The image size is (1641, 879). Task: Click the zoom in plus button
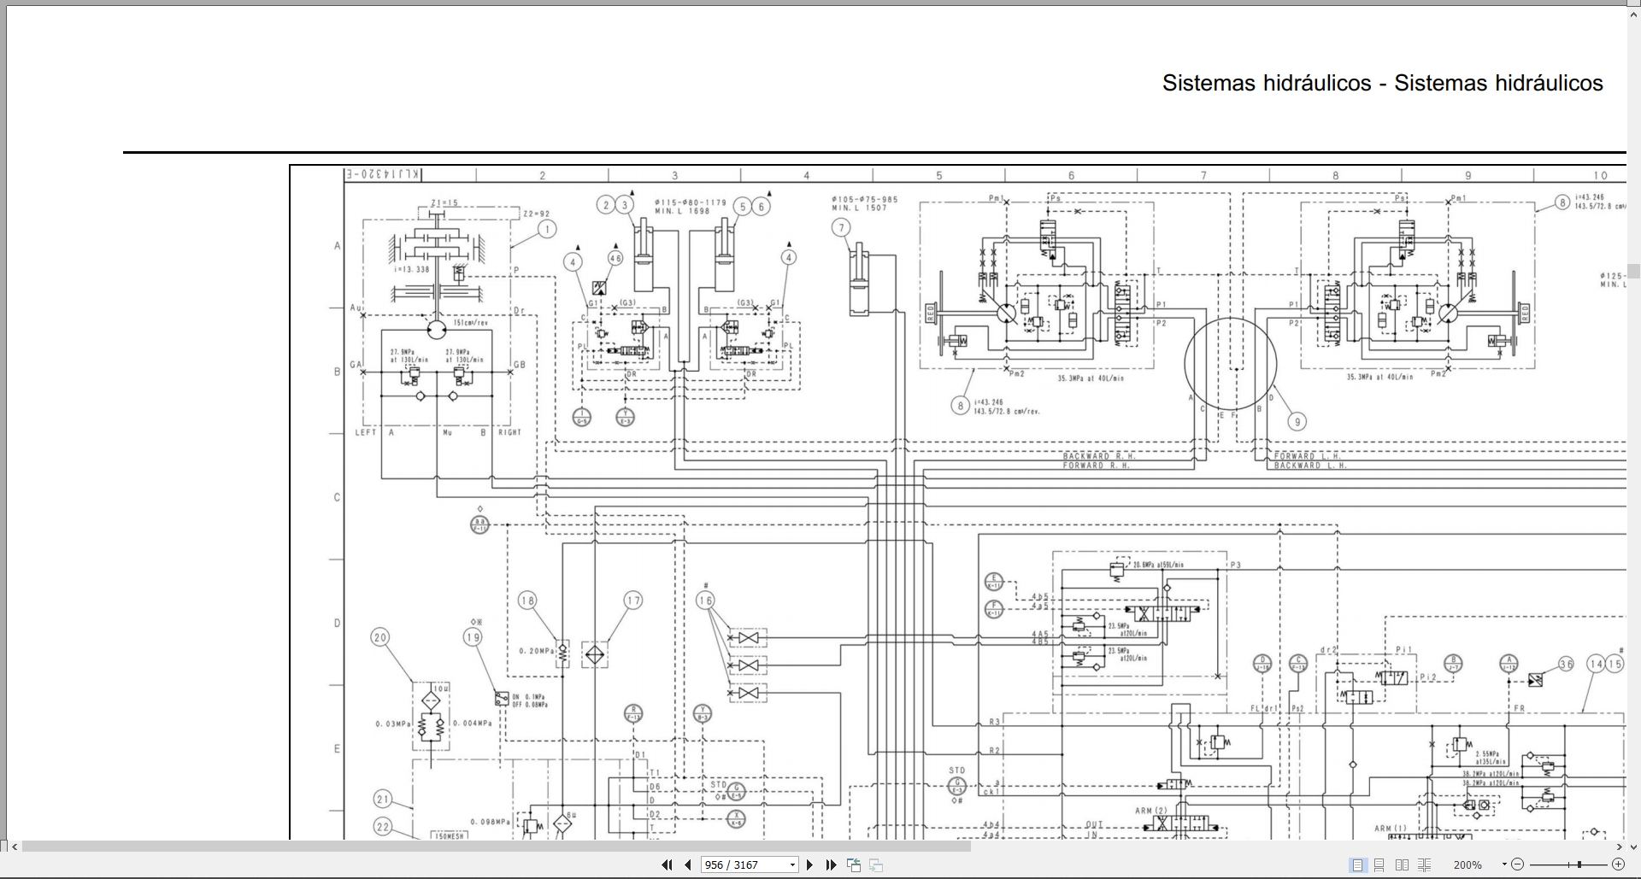(x=1618, y=865)
